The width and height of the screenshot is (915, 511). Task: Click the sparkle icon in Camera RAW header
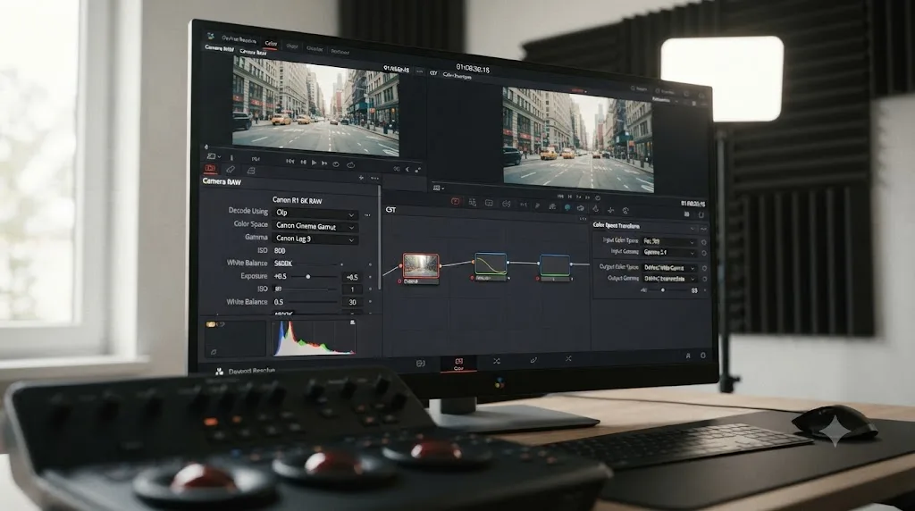coord(361,178)
